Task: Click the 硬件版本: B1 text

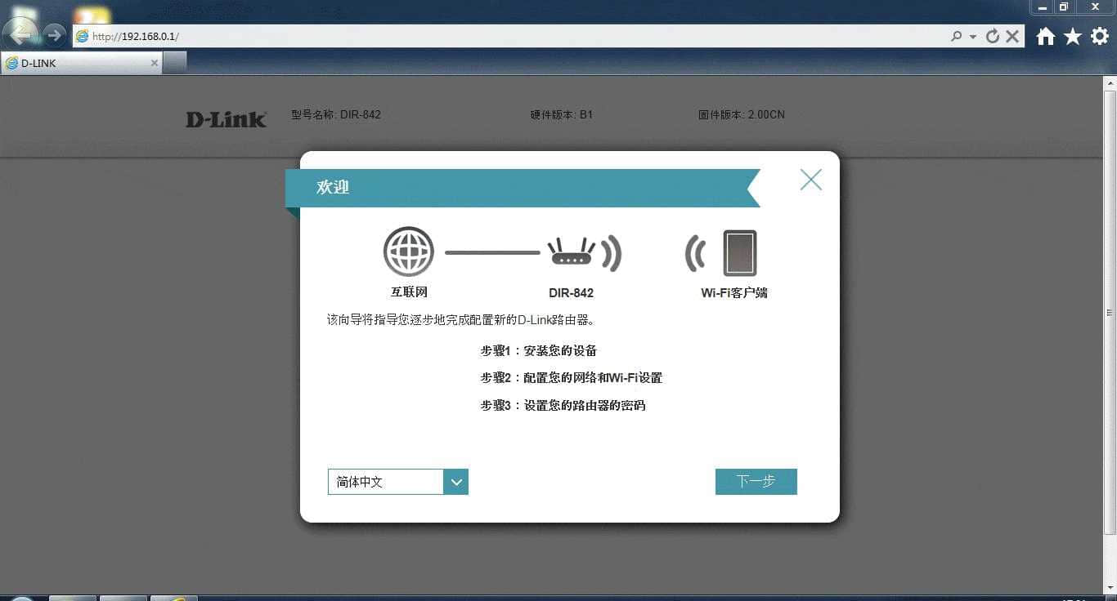Action: (x=562, y=115)
